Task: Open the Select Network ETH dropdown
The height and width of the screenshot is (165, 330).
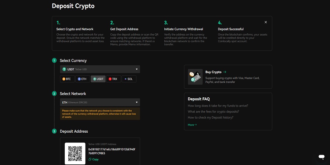Action: click(100, 102)
